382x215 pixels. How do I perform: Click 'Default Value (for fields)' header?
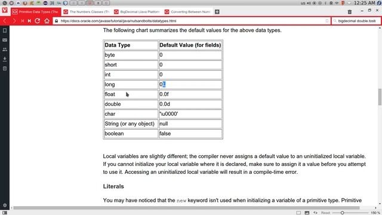pos(190,45)
